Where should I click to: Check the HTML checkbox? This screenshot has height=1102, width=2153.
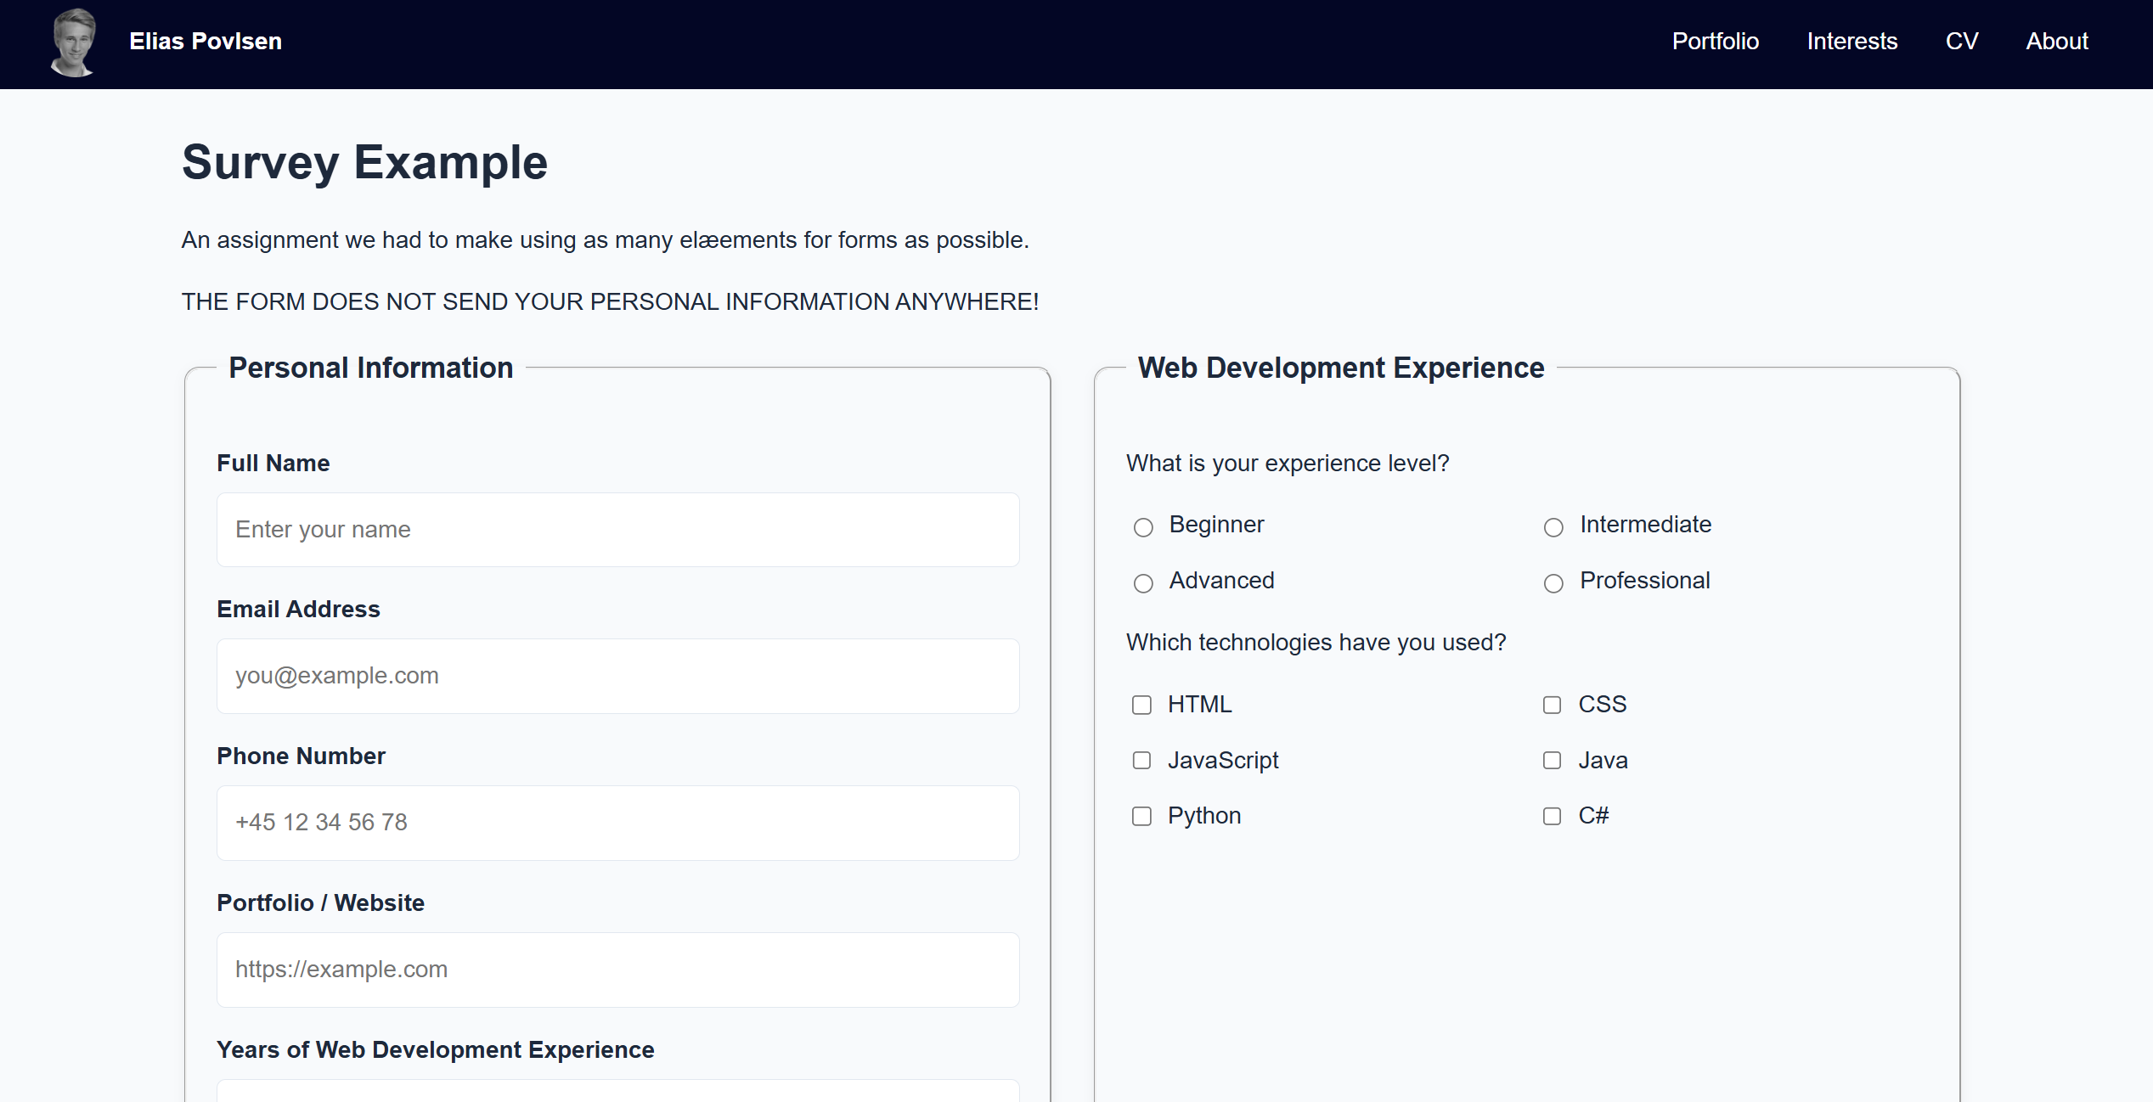(1141, 705)
